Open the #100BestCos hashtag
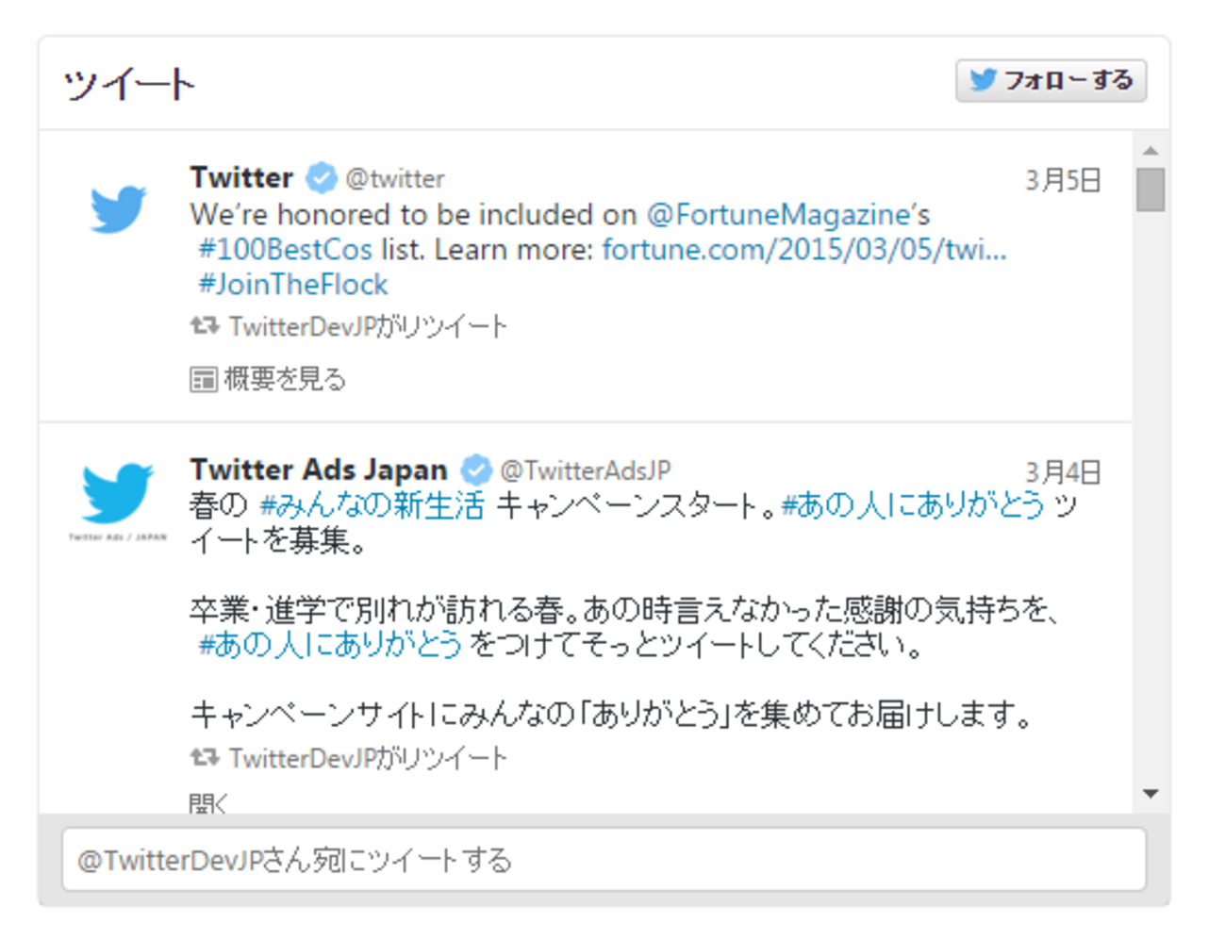1226x940 pixels. pyautogui.click(x=286, y=250)
